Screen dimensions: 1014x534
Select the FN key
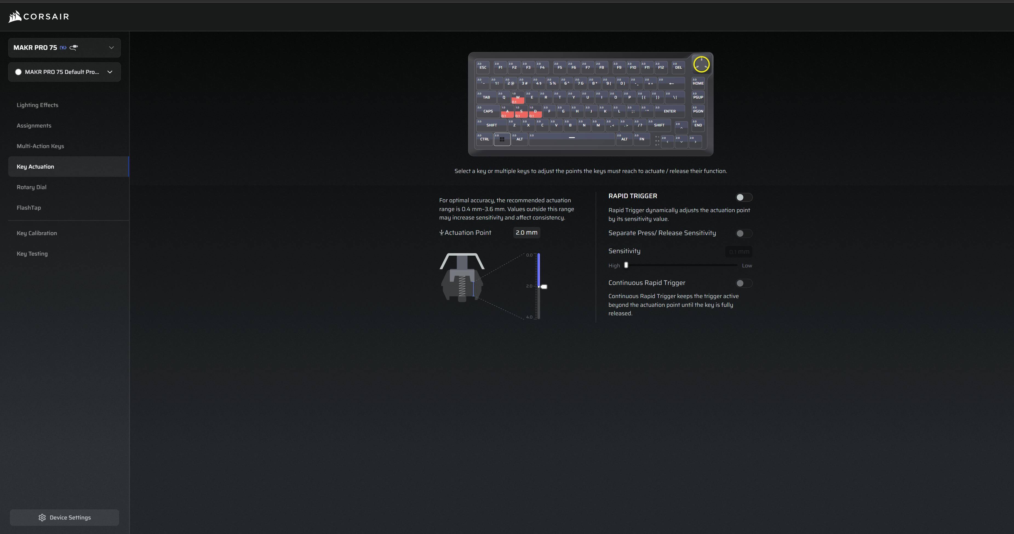[641, 139]
